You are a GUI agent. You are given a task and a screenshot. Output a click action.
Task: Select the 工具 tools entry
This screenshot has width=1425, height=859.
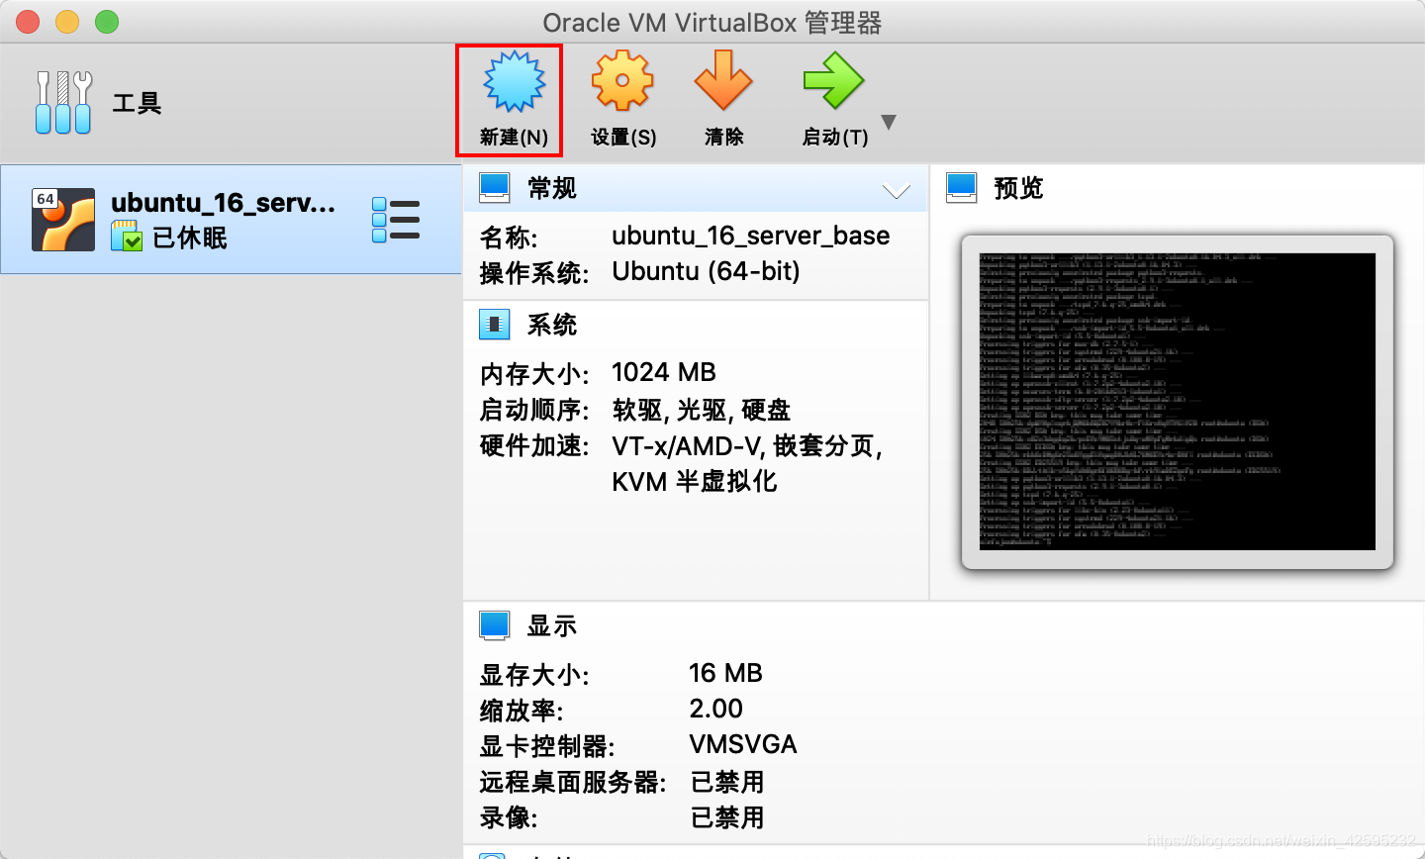click(137, 103)
